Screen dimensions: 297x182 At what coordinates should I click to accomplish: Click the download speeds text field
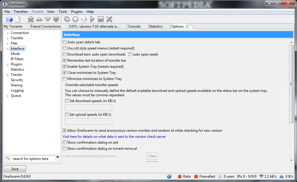pos(89,108)
